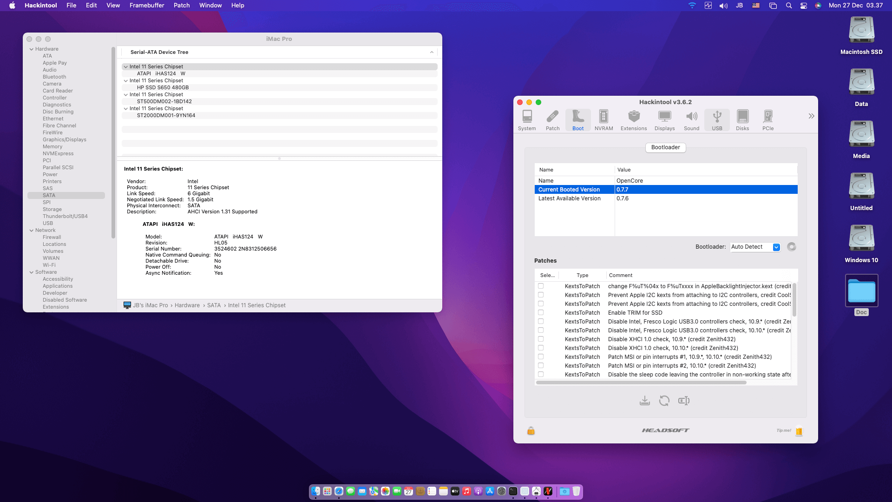Sort the Patches table by Comment column
Image resolution: width=892 pixels, height=502 pixels.
(x=702, y=276)
